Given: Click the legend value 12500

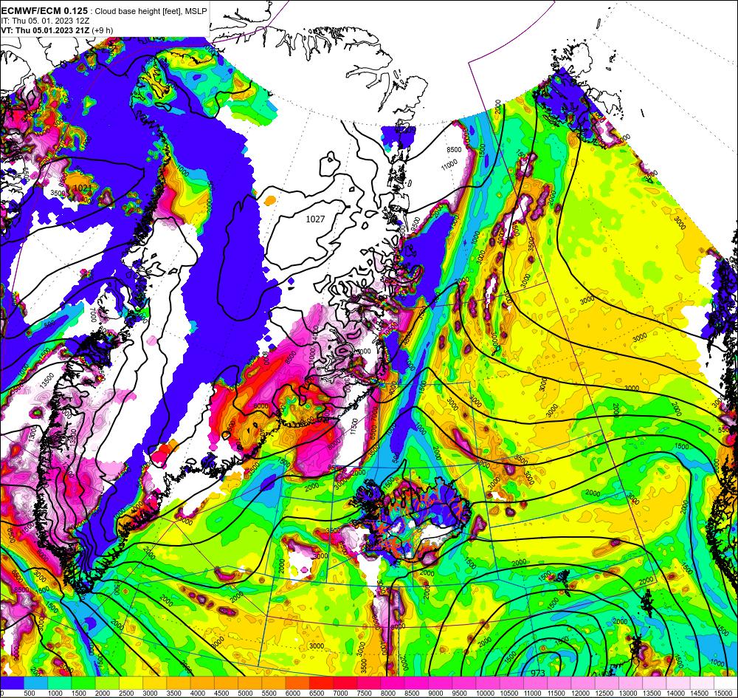Looking at the screenshot, I should point(604,694).
